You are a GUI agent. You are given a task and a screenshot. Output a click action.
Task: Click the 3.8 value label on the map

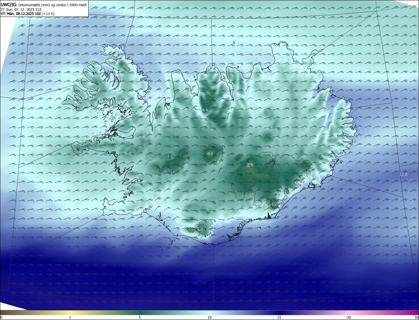(250, 165)
